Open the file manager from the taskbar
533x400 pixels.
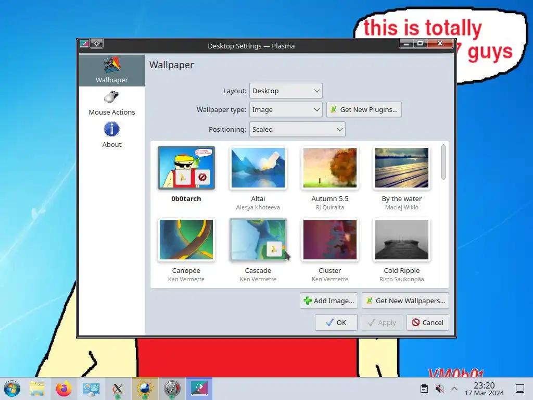37,389
